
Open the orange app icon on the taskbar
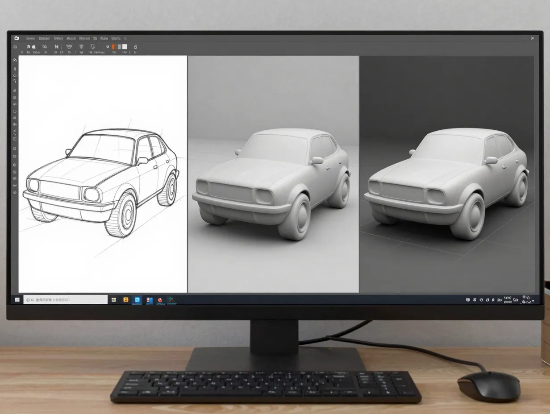coord(126,300)
